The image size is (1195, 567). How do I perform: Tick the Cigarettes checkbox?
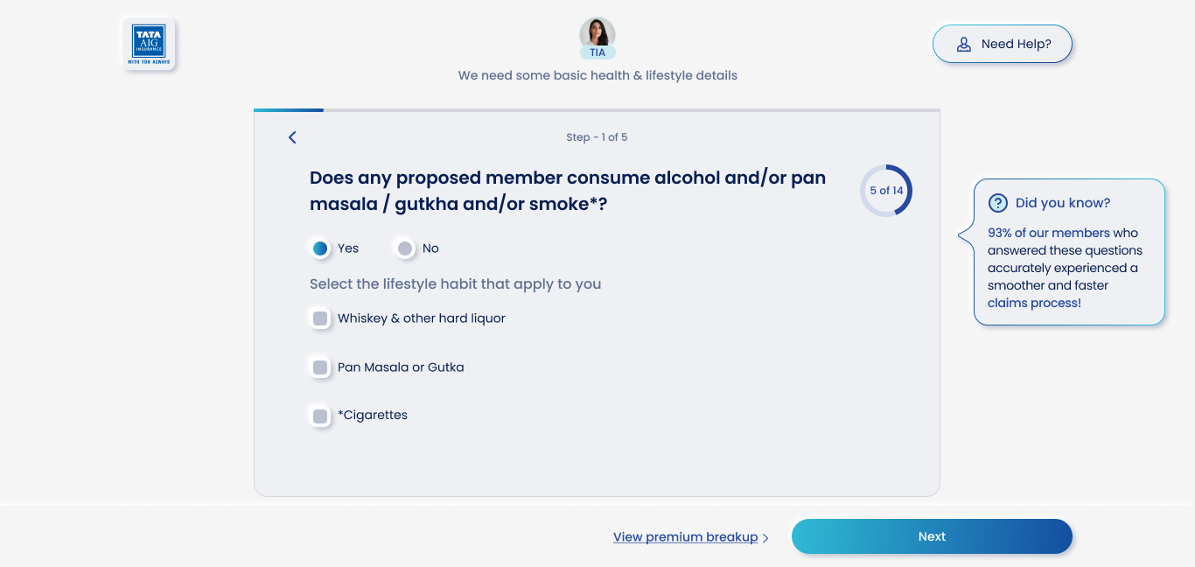point(320,416)
